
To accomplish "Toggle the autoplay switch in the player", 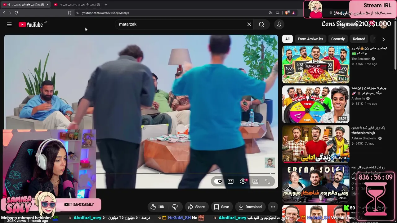I will [218, 181].
